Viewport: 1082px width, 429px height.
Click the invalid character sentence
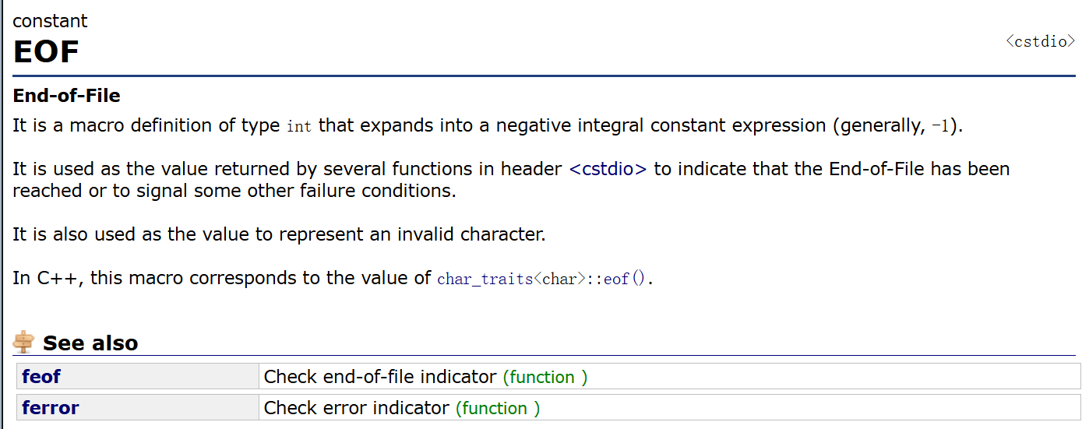click(279, 234)
